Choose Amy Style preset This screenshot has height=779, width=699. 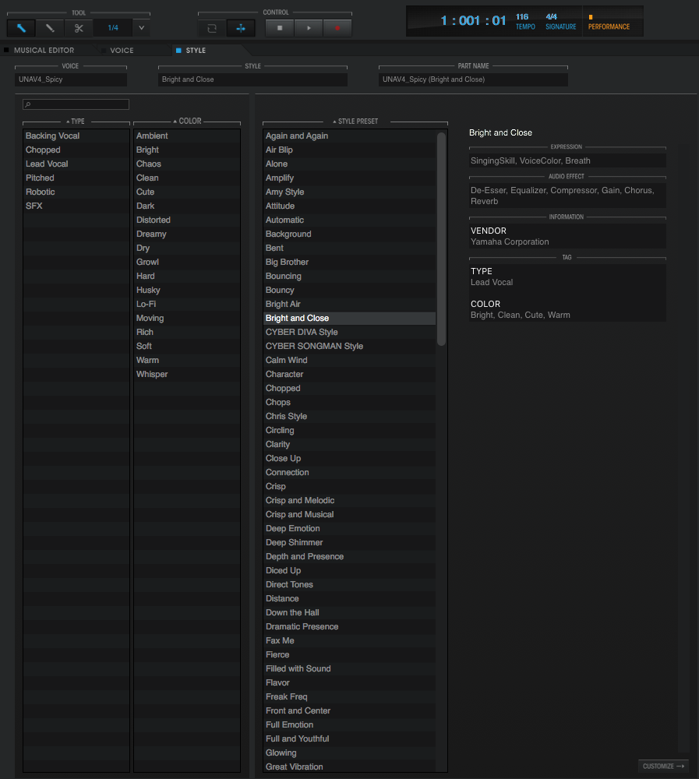point(349,192)
